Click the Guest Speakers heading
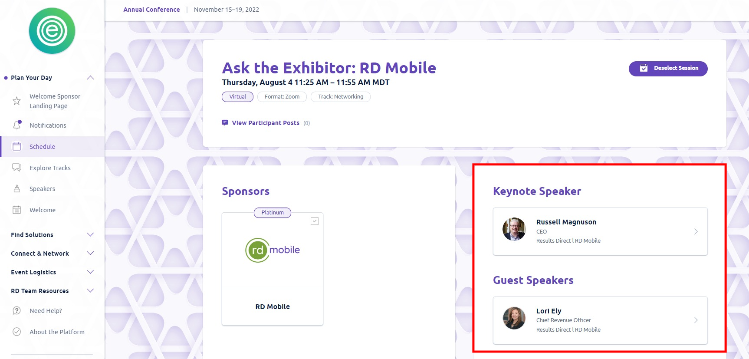749x359 pixels. (x=533, y=280)
